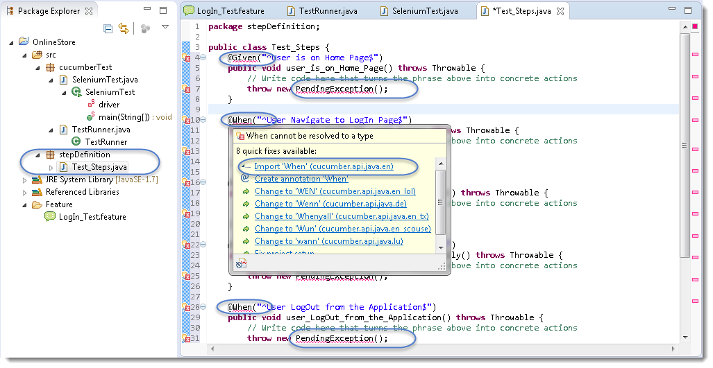713x368 pixels.
Task: Select OnlineStore project icon
Action: coord(24,42)
